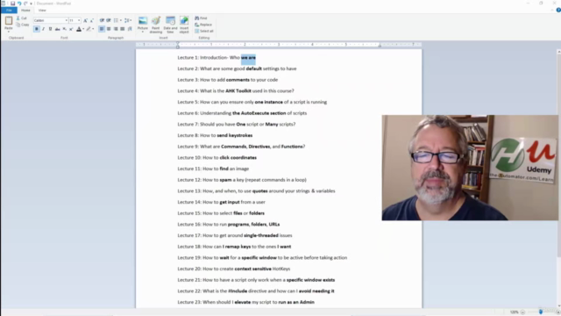
Task: Open text color dropdown arrow
Action: [x=83, y=29]
